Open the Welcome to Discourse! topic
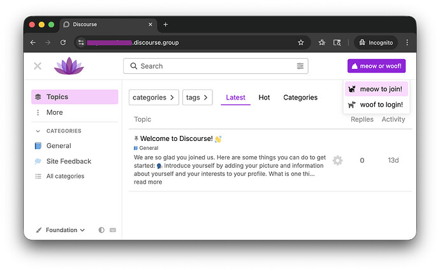This screenshot has width=440, height=271. [x=177, y=138]
